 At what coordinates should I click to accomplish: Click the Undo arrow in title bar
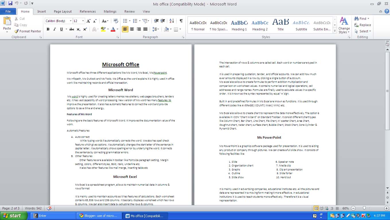(17, 3)
